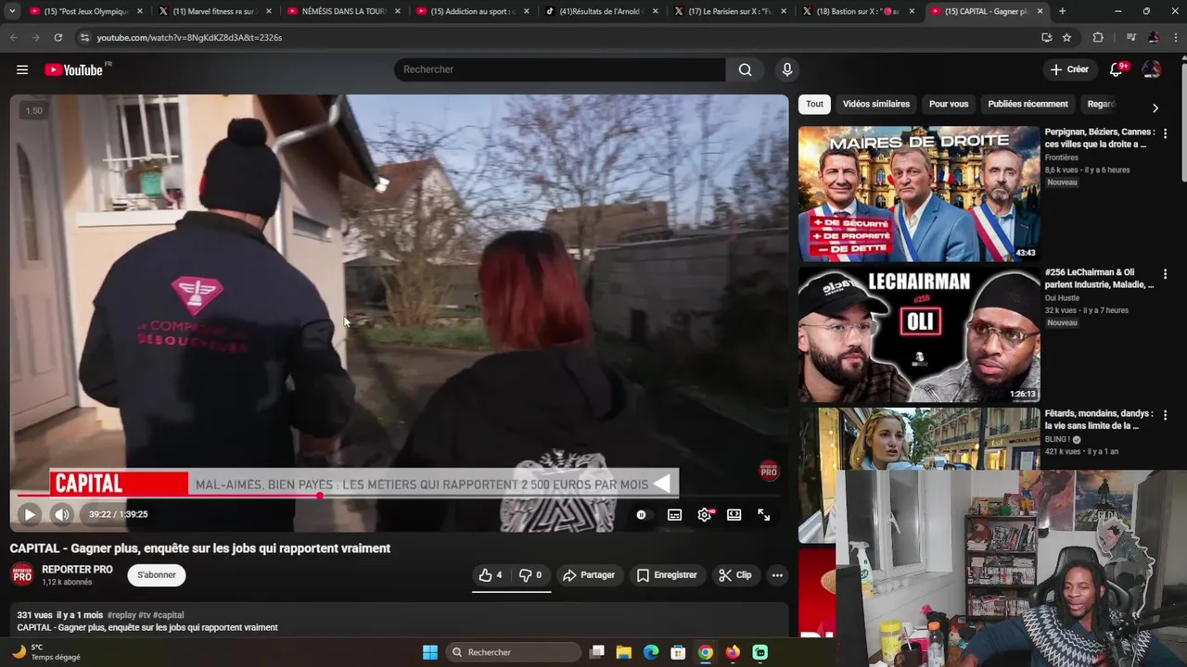Dislike the video
Image resolution: width=1187 pixels, height=667 pixels.
[x=530, y=575]
